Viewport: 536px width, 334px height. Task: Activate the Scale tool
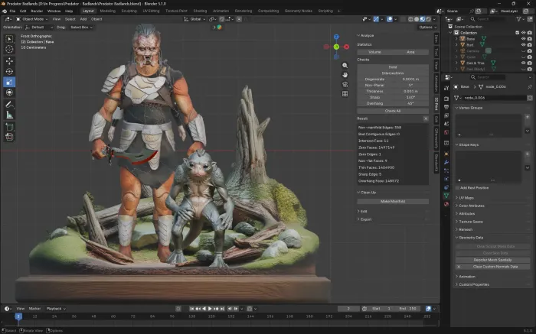(9, 82)
